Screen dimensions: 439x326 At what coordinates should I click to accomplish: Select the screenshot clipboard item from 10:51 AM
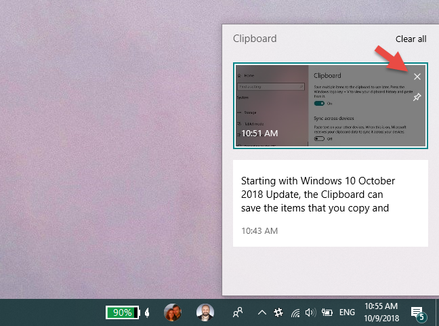(x=331, y=106)
